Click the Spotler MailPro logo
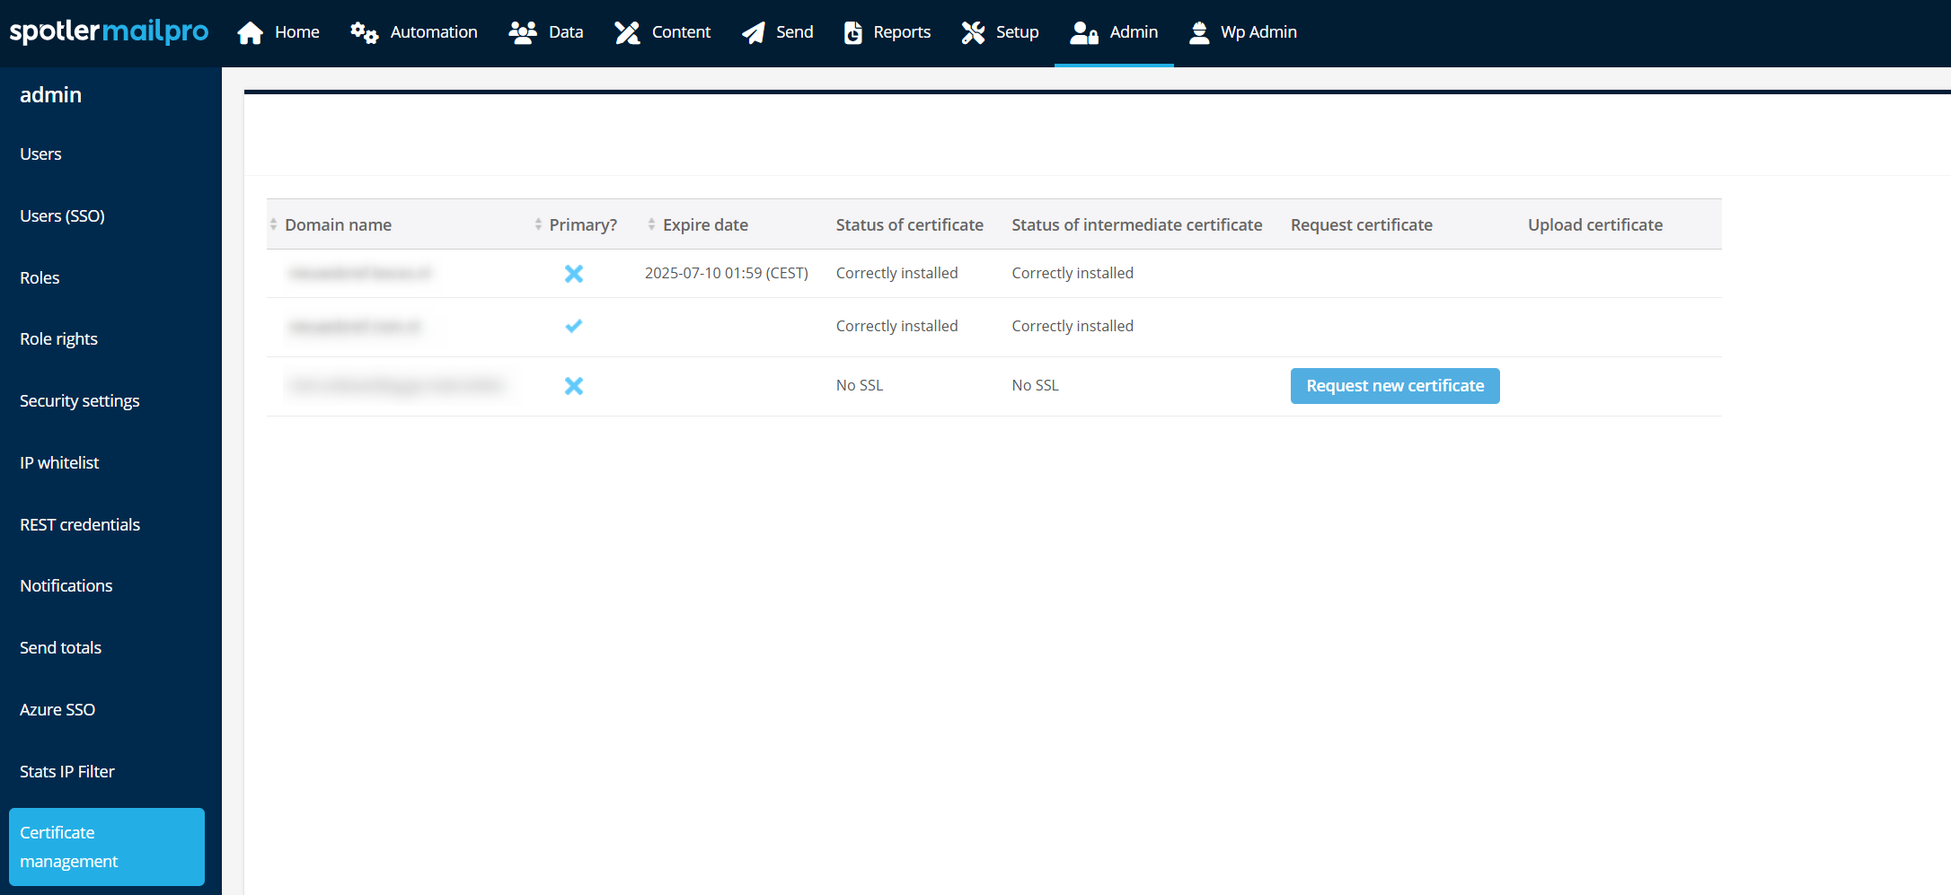This screenshot has width=1951, height=895. pos(109,32)
